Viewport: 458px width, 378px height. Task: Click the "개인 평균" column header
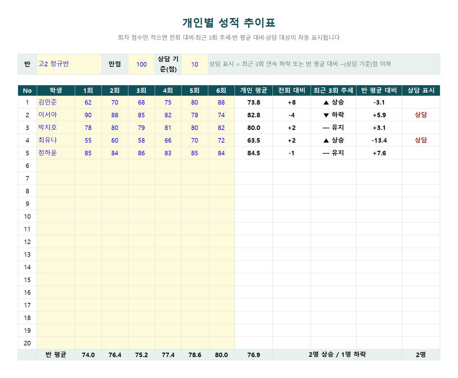pyautogui.click(x=254, y=91)
